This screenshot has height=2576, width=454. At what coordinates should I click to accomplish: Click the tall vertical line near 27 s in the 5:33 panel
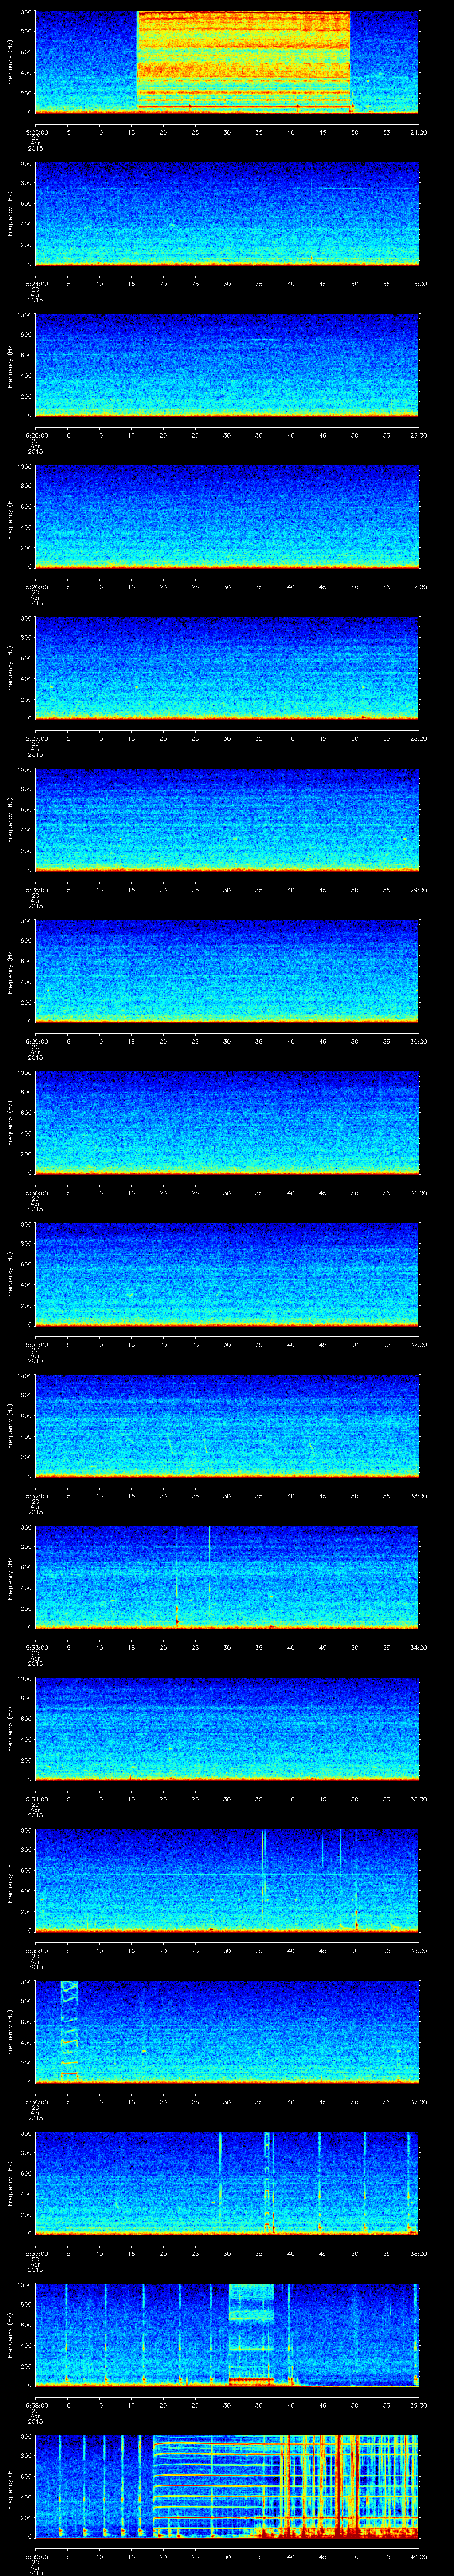point(210,1566)
